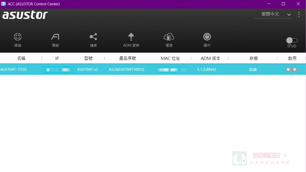Screen dimensions: 306x172
Task: Sort by the MAC 位址 column header
Action: click(x=170, y=58)
